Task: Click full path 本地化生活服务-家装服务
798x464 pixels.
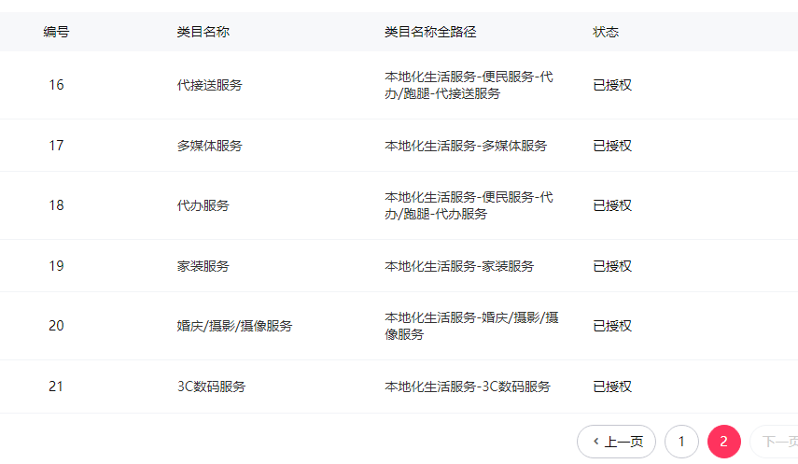Action: coord(459,266)
